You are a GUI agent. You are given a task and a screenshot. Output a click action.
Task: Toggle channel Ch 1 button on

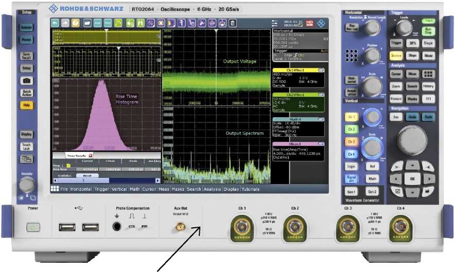[x=351, y=117]
